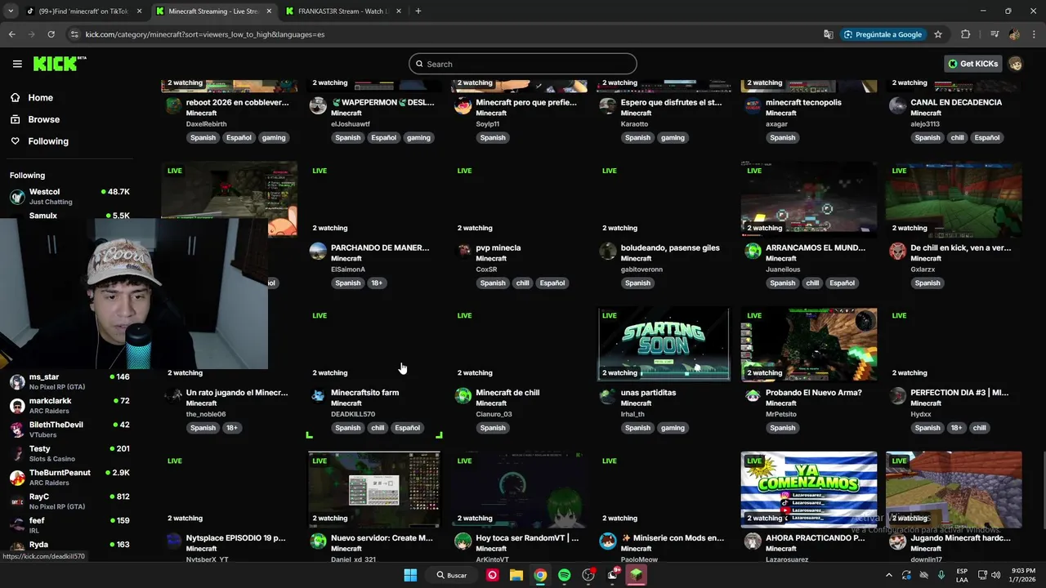Image resolution: width=1046 pixels, height=588 pixels.
Task: Click ElSaimonA channel avatar
Action: tap(318, 252)
